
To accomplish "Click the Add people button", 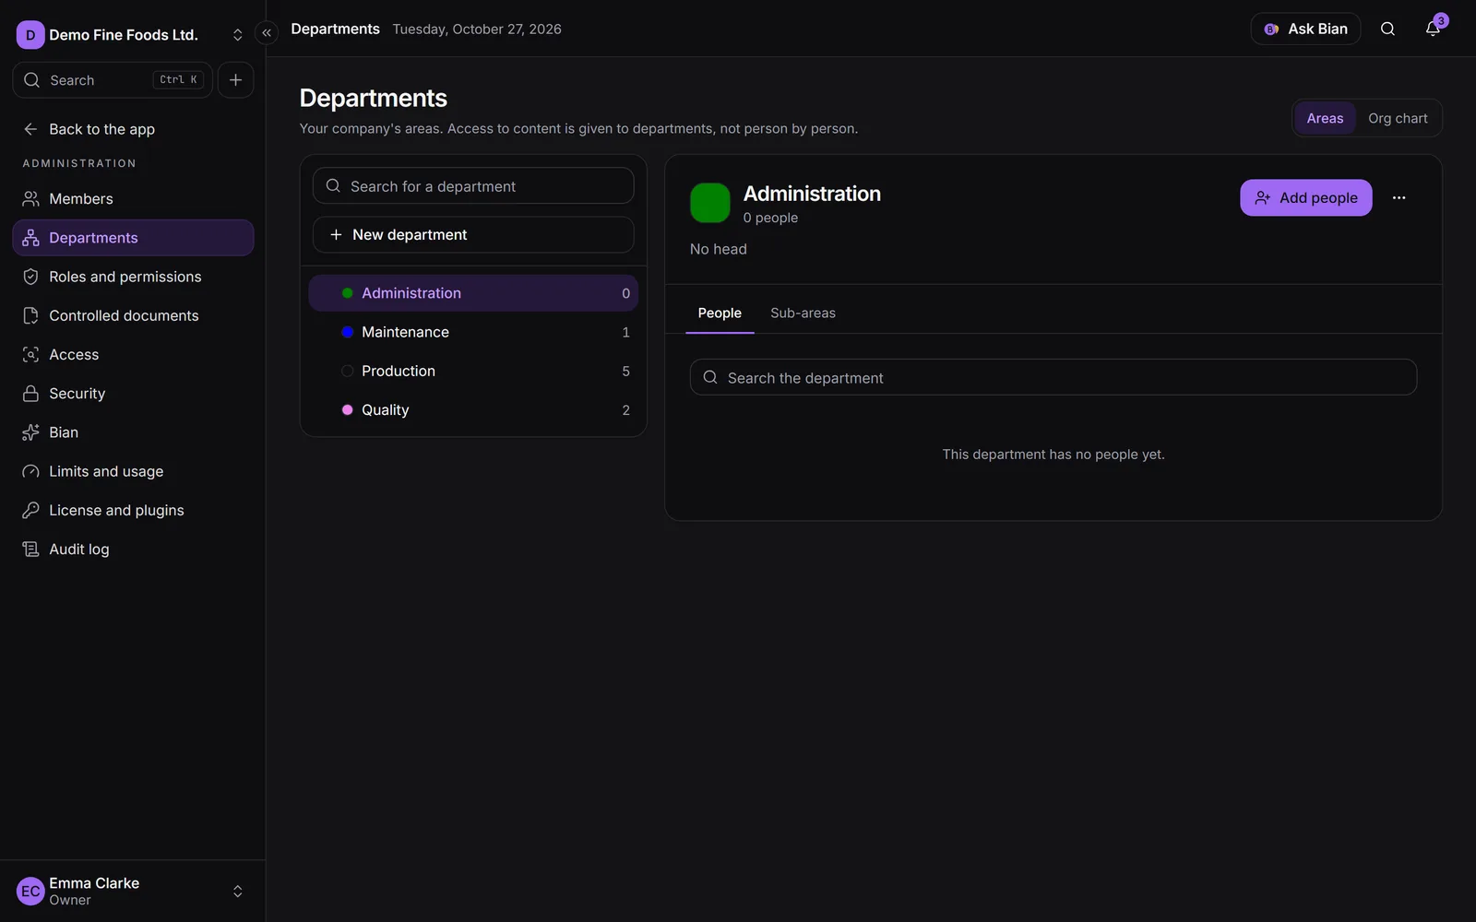I will point(1305,197).
